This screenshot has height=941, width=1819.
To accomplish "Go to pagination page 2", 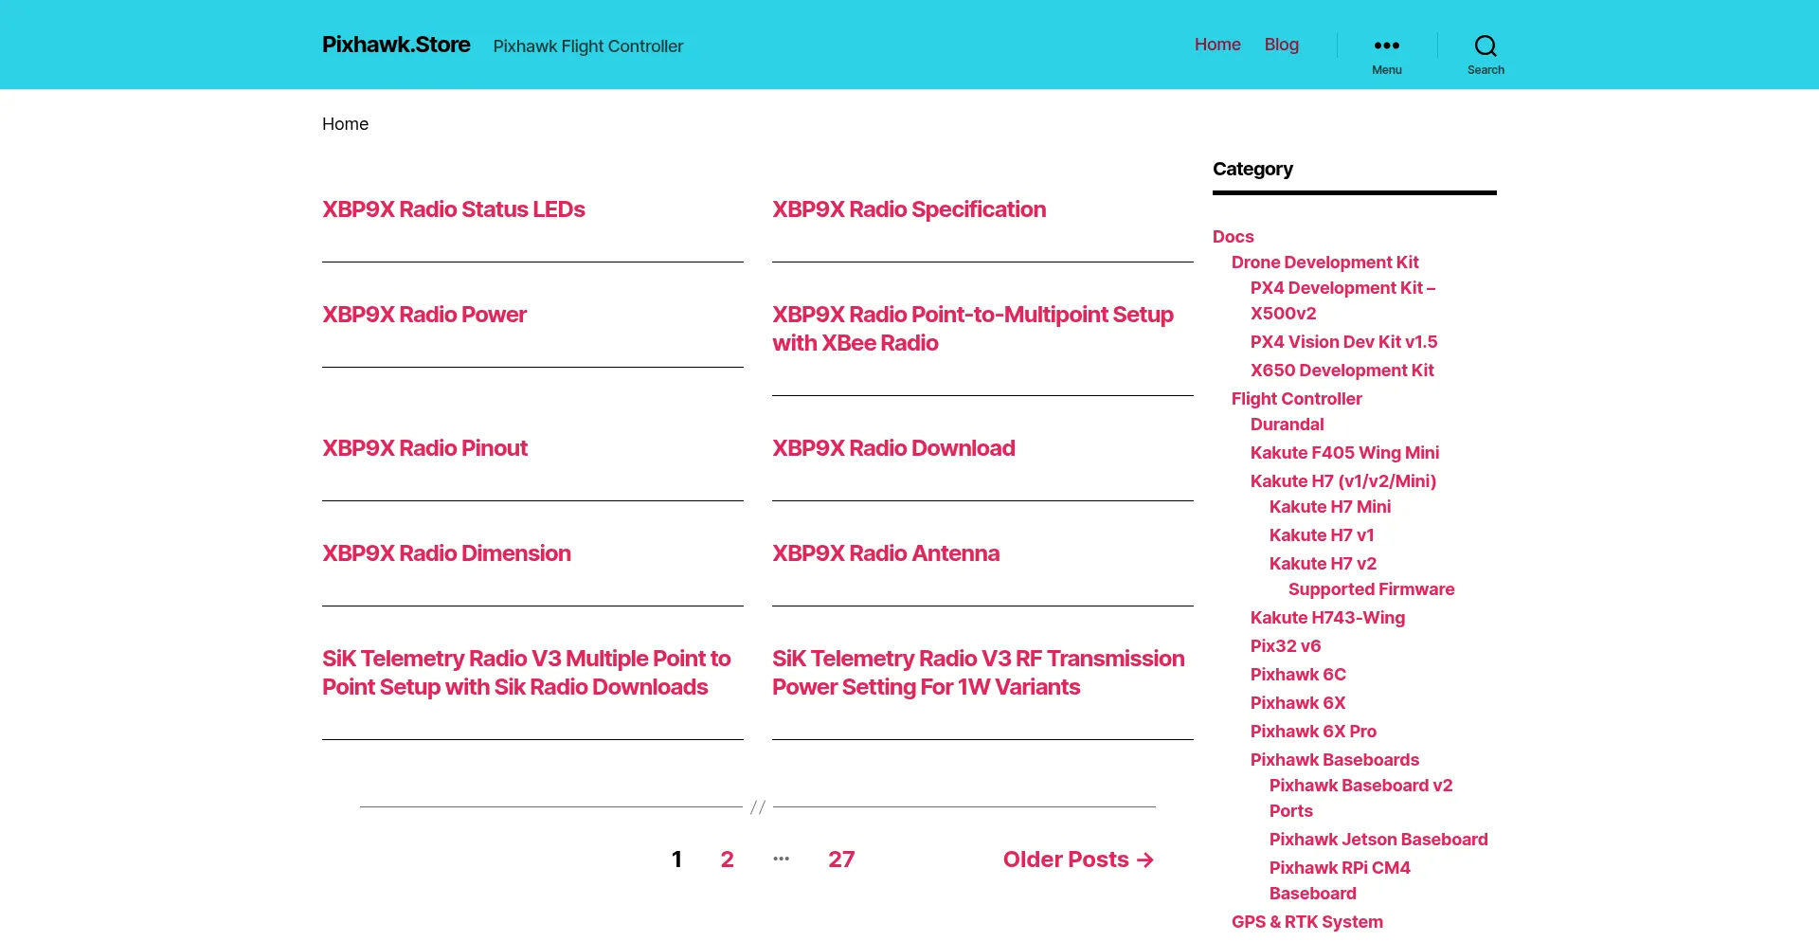I will coord(727,860).
